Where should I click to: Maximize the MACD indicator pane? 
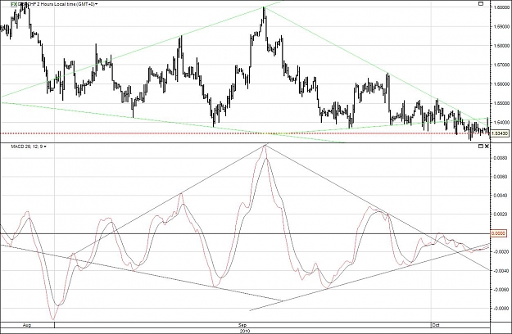pyautogui.click(x=481, y=147)
